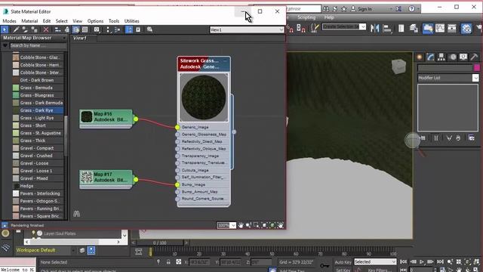Click the Generic_Image yellow input socket
This screenshot has height=272, width=483.
tap(177, 127)
